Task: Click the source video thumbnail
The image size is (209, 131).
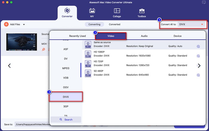Action: coord(17,42)
